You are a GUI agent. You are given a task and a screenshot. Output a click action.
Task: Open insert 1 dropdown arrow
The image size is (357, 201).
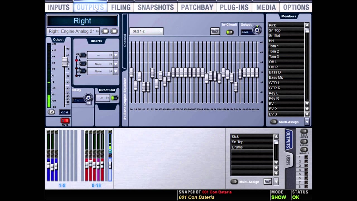(116, 64)
